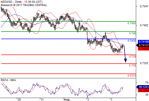
Task: Click the Aug date axis marker
Action: 67,99
